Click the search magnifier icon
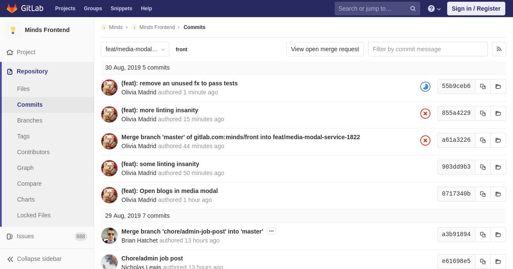The image size is (513, 269). click(413, 9)
